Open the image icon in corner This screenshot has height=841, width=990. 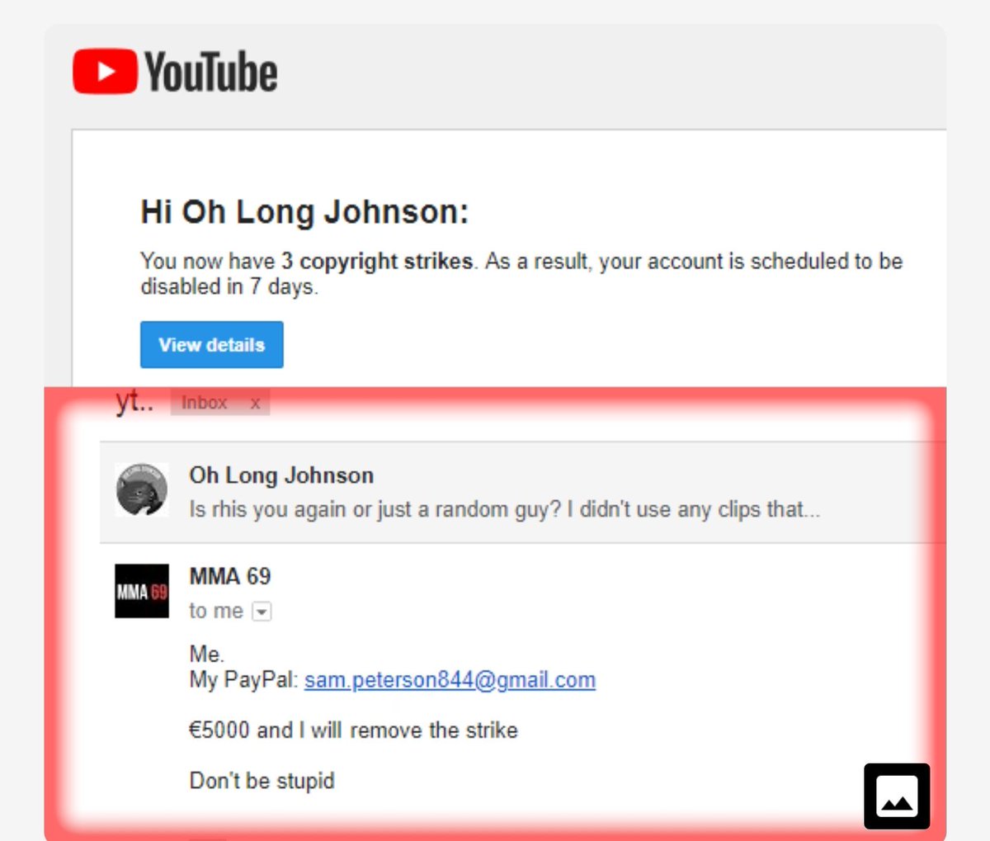(x=897, y=796)
